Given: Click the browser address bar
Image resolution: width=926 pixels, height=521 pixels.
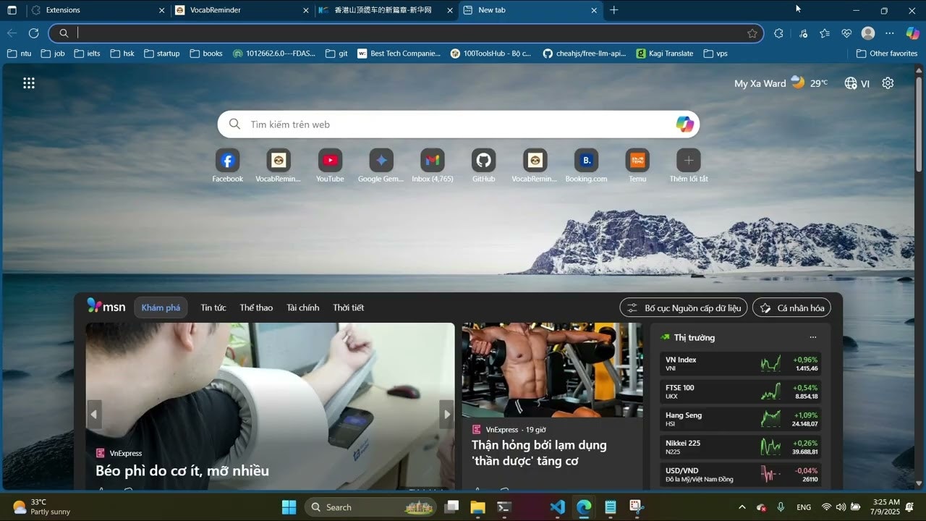Looking at the screenshot, I should tap(406, 33).
